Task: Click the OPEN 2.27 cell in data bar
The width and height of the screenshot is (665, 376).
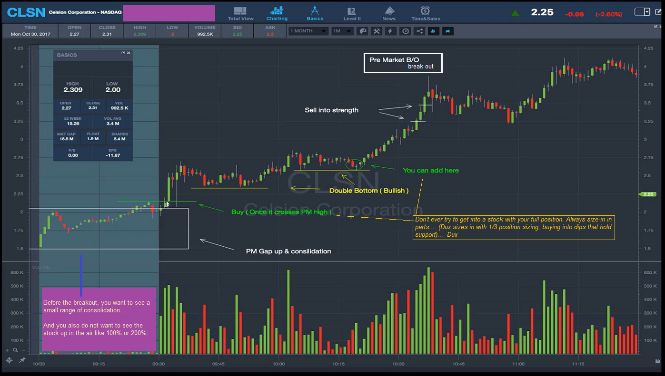Action: coord(74,31)
